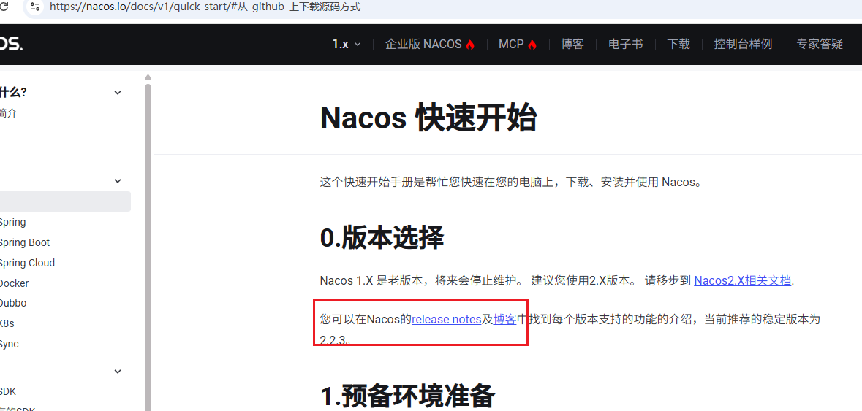This screenshot has height=411, width=862.
Task: Open the Spring Boot sidebar entry
Action: (x=25, y=242)
